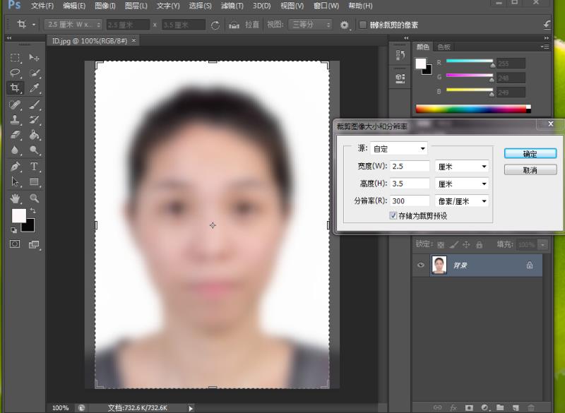
Task: Click the 确定 button in the dialog
Action: click(530, 153)
